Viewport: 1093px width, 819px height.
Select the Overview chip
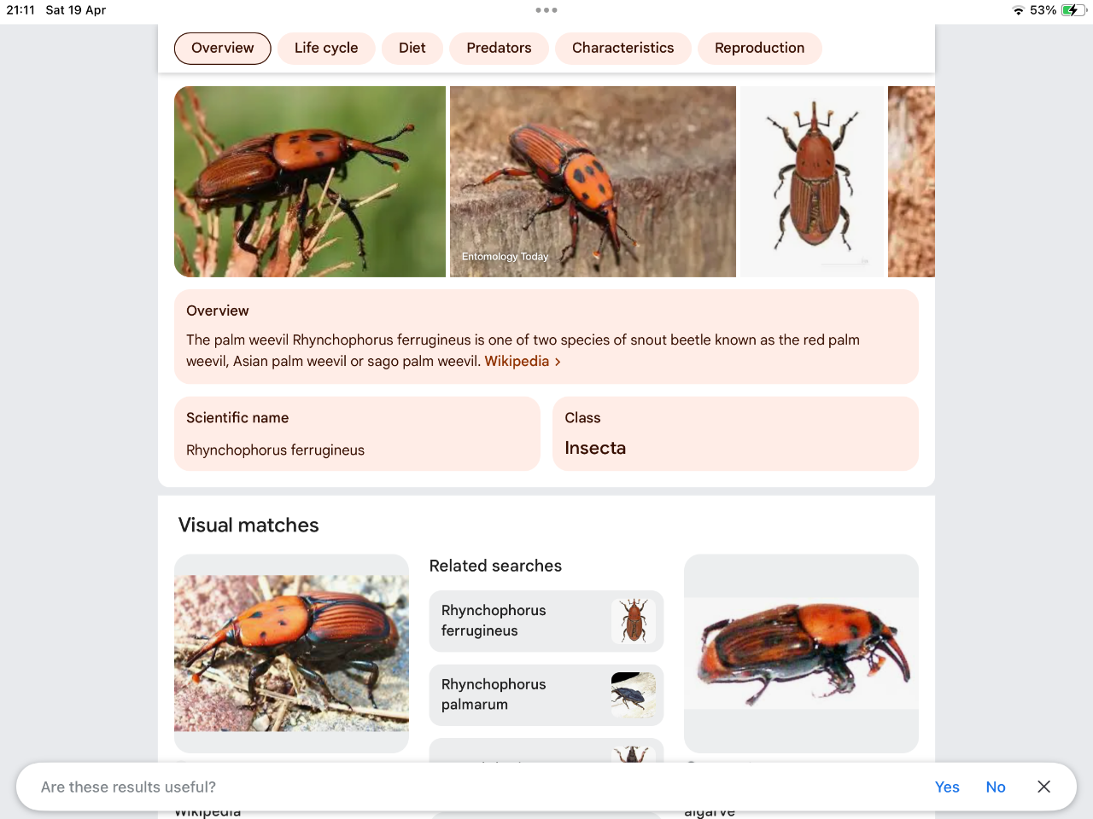point(222,48)
